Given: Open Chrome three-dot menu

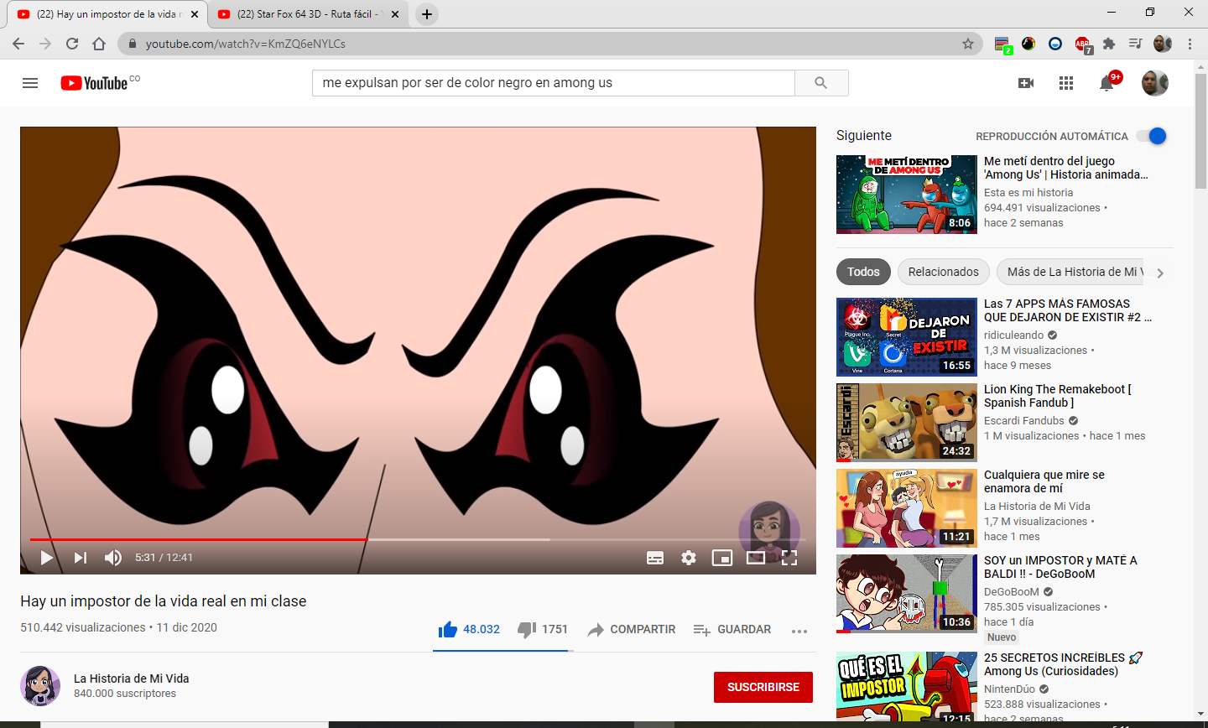Looking at the screenshot, I should [1190, 44].
